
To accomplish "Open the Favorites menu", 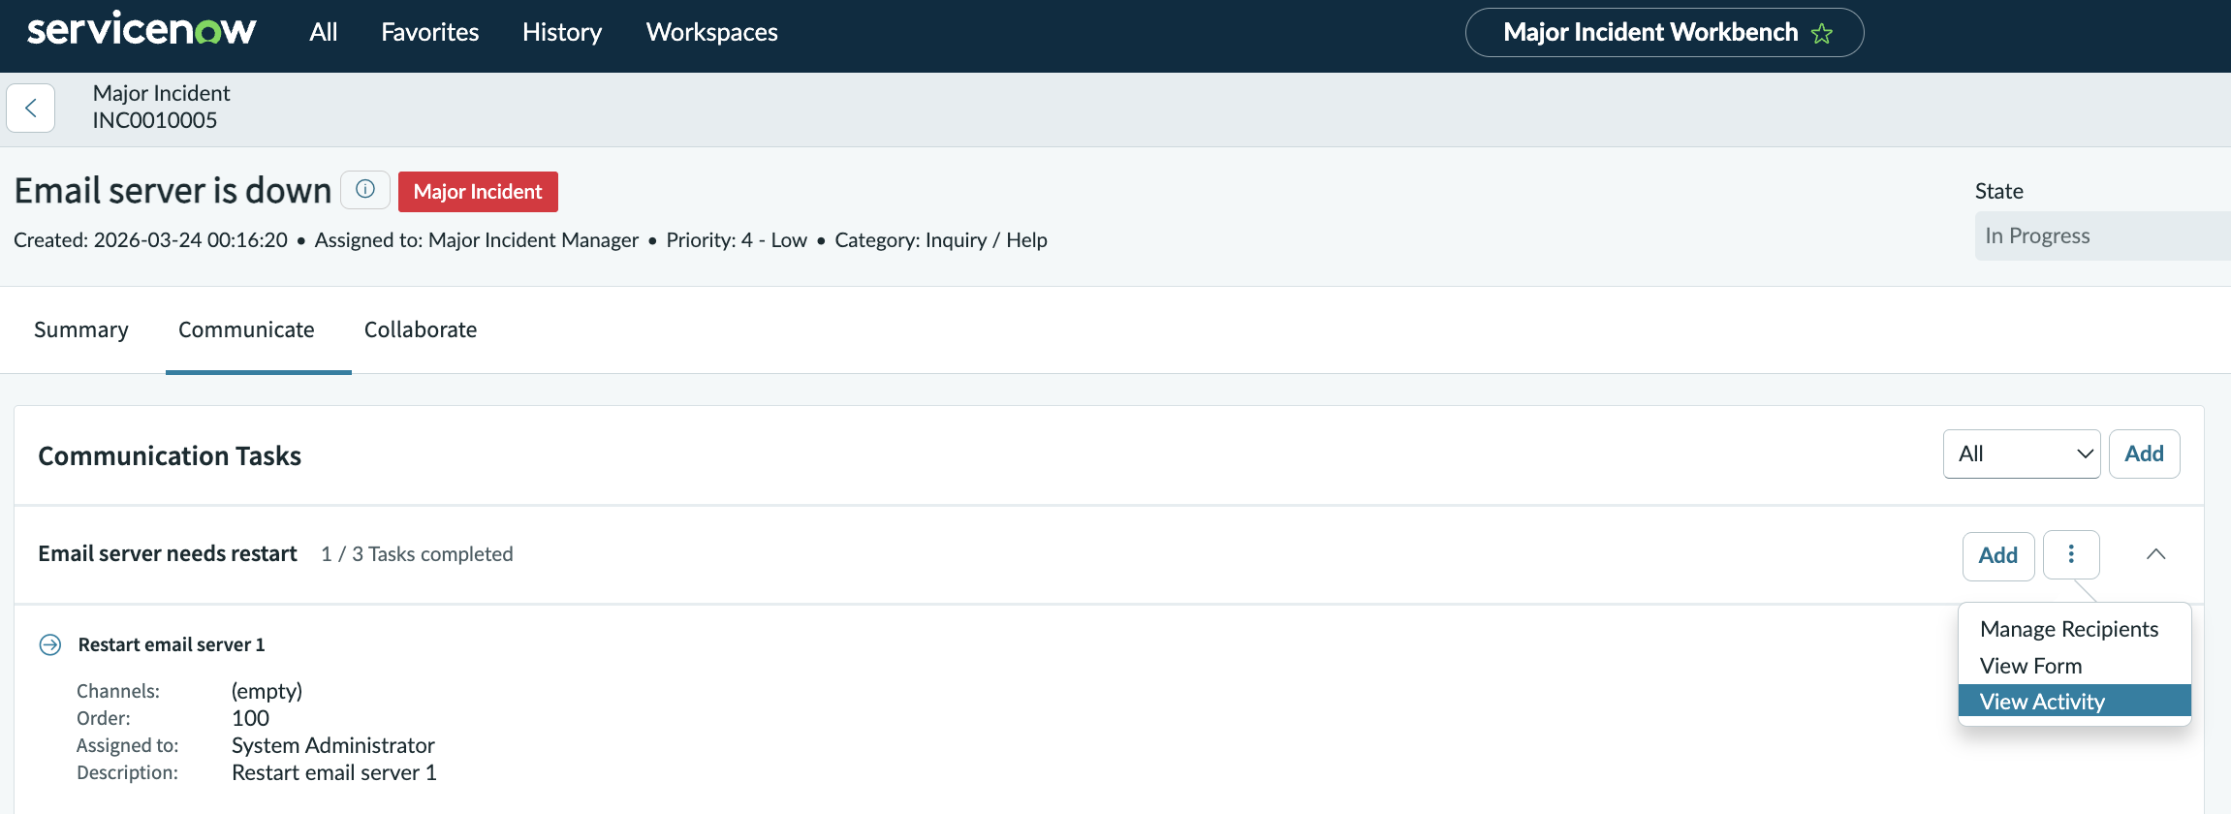I will (429, 32).
